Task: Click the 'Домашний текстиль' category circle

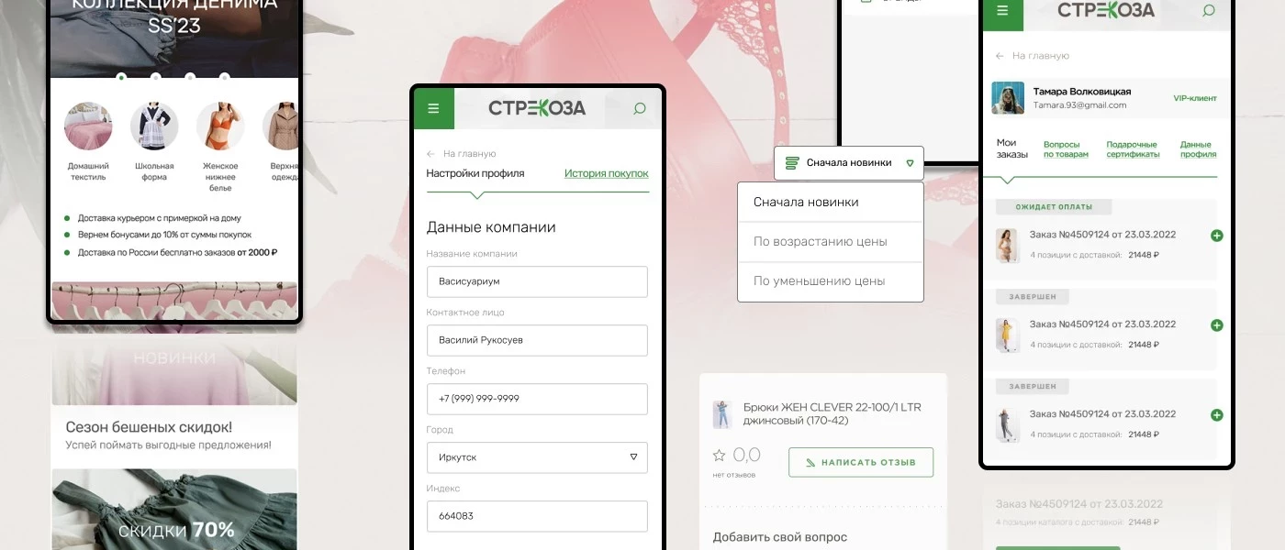Action: point(88,126)
